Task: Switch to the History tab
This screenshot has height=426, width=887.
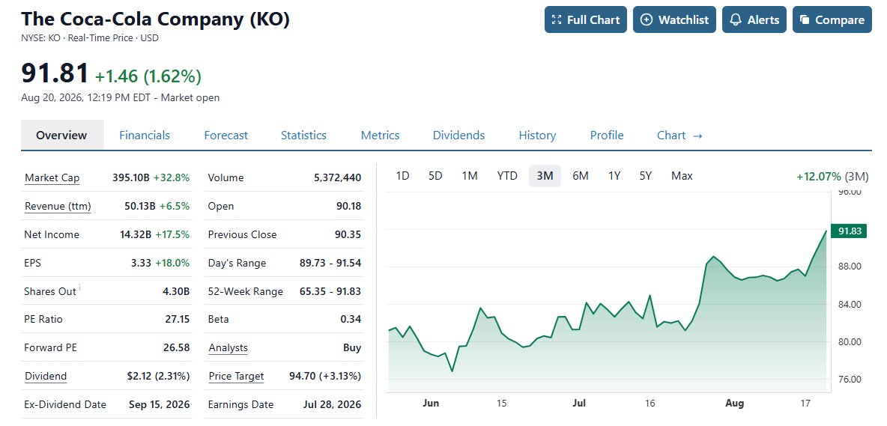Action: [x=537, y=135]
